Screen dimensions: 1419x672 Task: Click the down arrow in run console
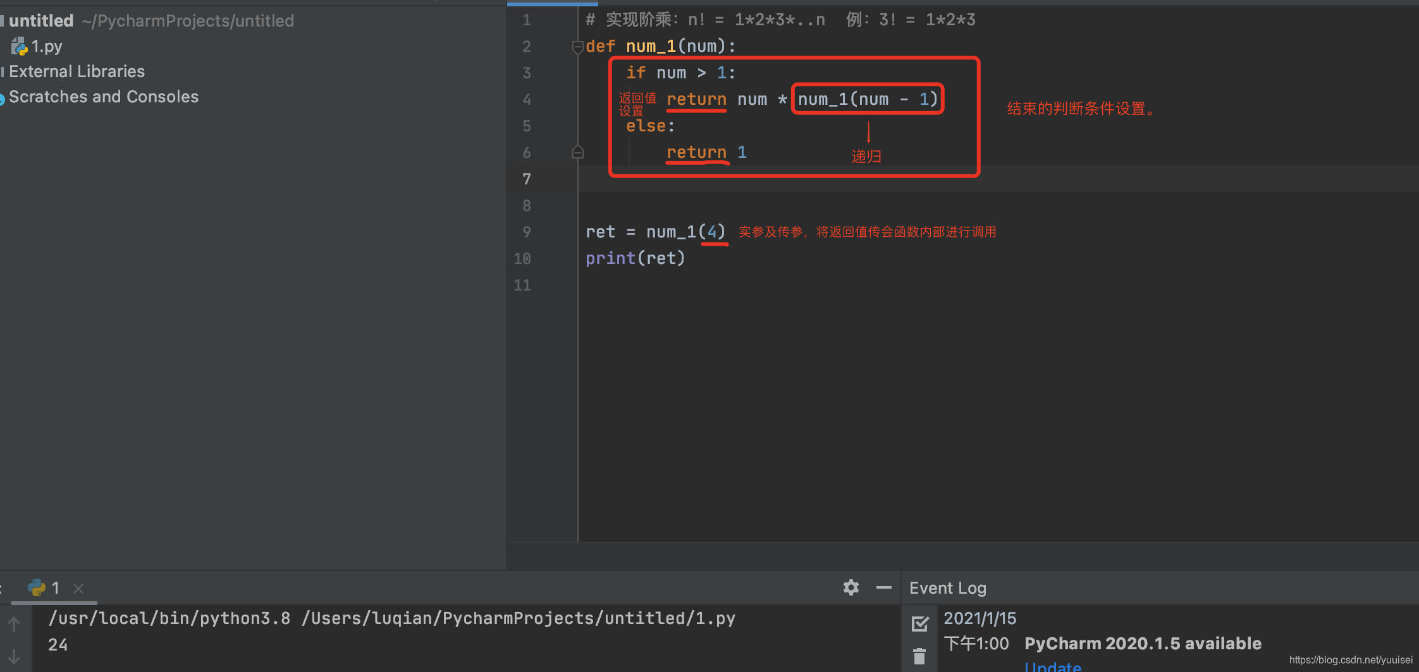pos(14,657)
